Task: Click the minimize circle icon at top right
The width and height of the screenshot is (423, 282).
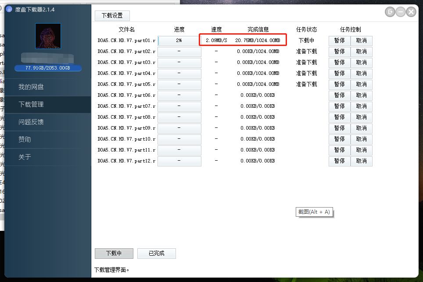Action: [401, 12]
